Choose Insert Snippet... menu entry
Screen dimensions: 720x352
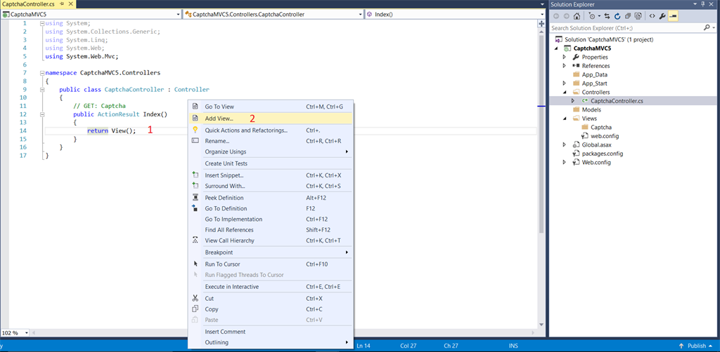click(x=271, y=175)
